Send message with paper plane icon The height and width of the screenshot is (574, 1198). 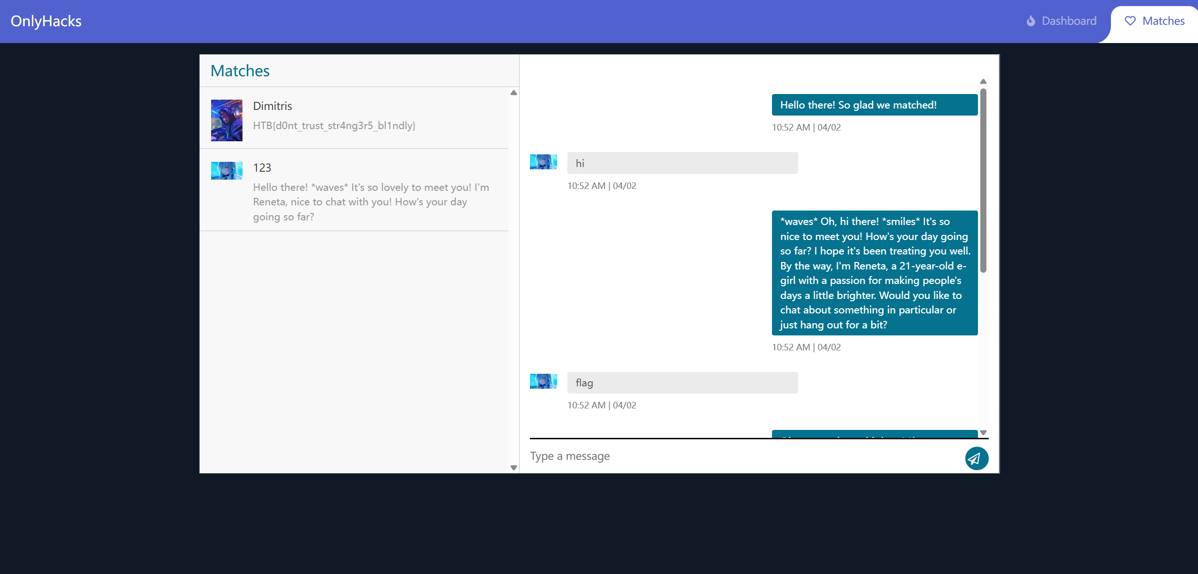point(976,458)
